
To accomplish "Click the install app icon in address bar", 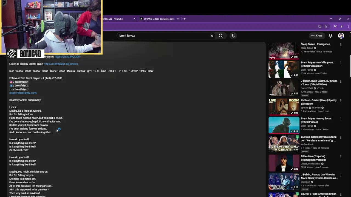I will click(320, 26).
